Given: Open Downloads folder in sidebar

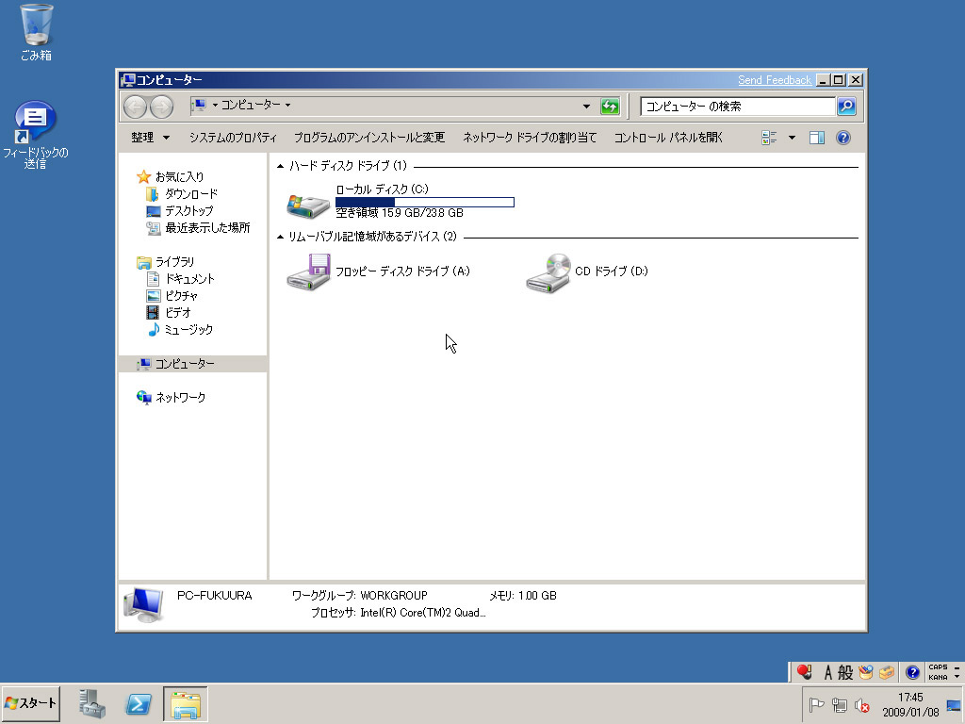Looking at the screenshot, I should click(183, 194).
